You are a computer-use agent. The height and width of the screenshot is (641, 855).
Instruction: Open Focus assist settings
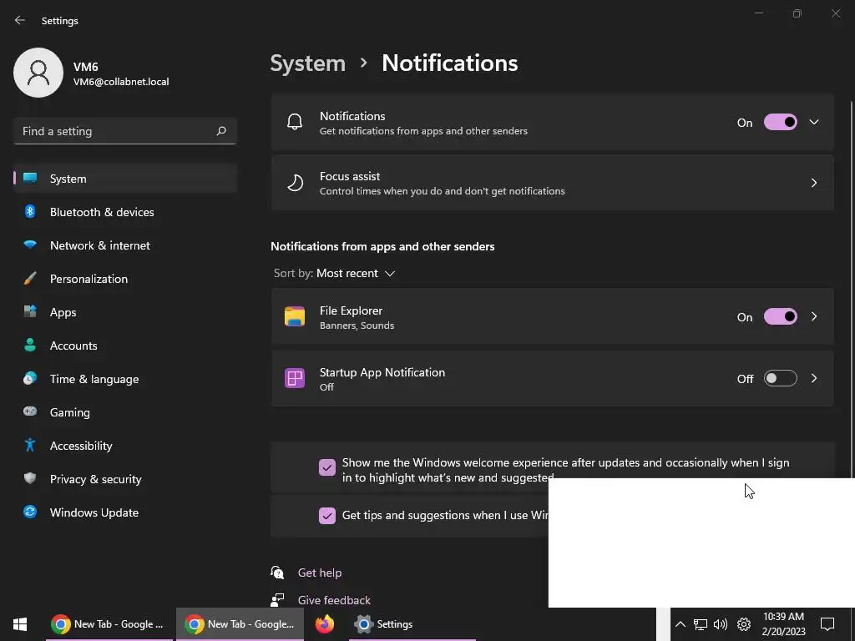552,183
